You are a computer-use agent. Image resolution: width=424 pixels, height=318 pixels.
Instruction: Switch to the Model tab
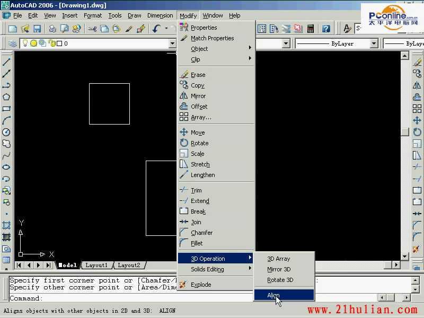(68, 265)
